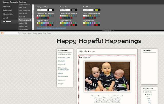
Task: Open contributor Shannon link
Action: click(x=61, y=80)
